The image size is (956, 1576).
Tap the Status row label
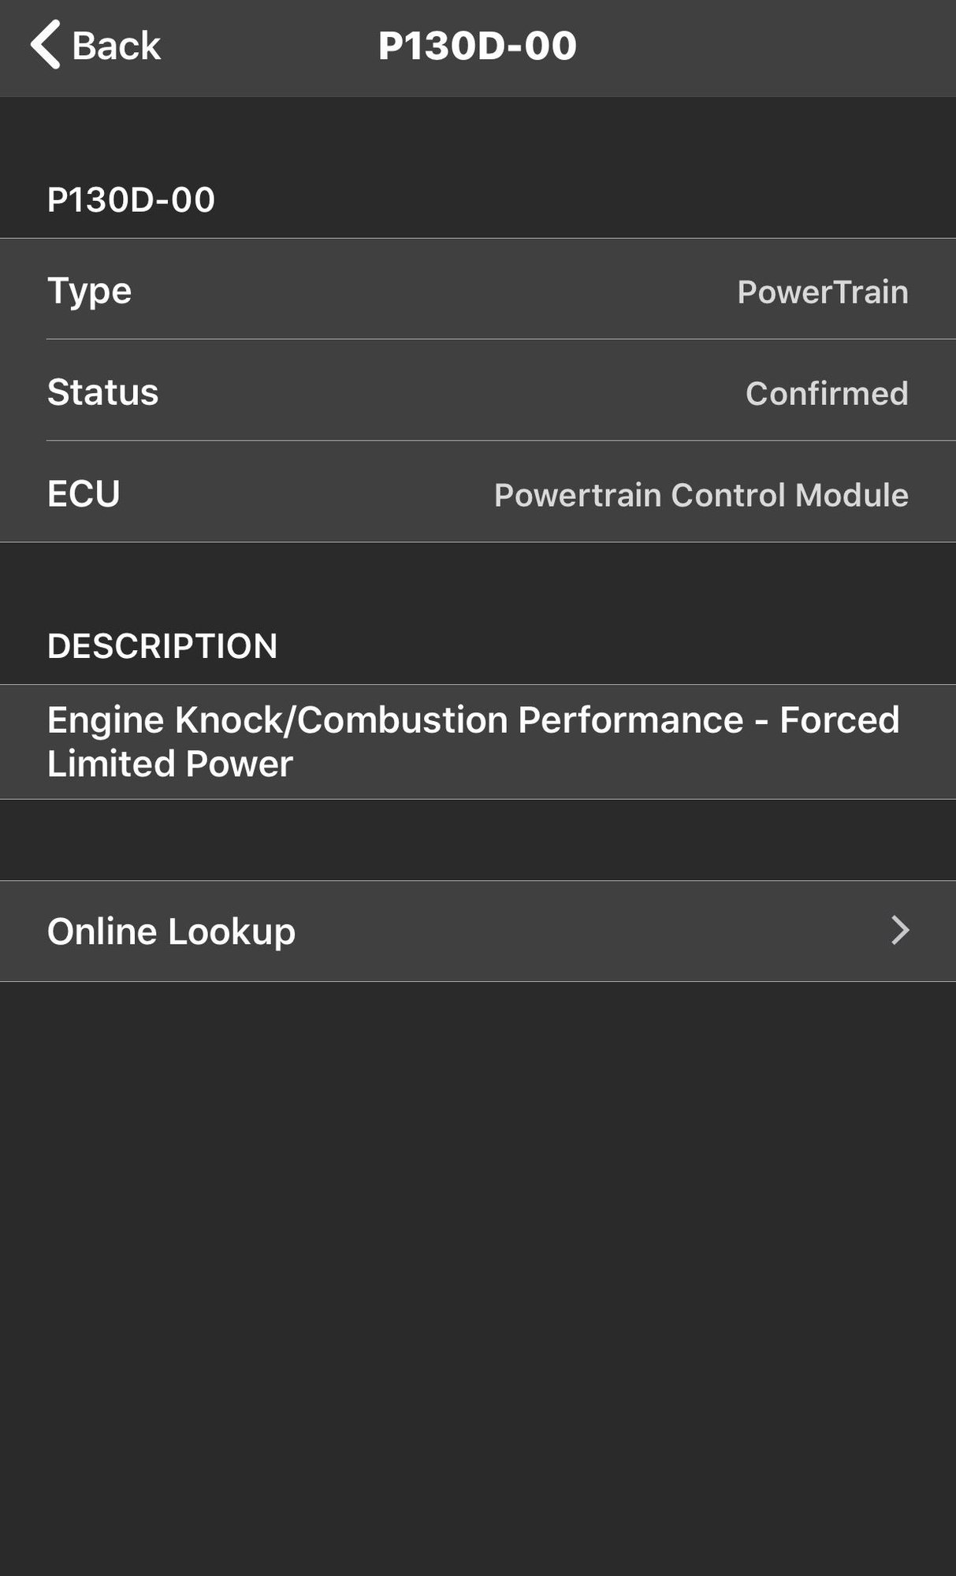(102, 392)
